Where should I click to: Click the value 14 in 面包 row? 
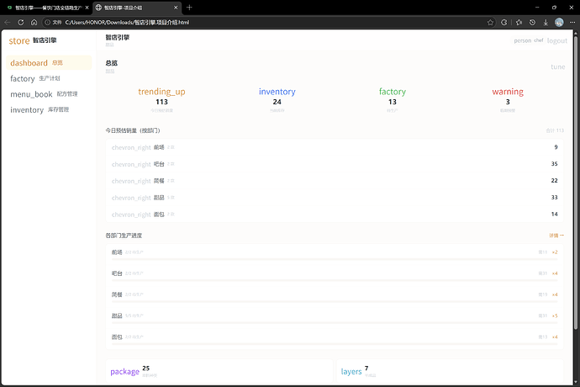click(554, 214)
